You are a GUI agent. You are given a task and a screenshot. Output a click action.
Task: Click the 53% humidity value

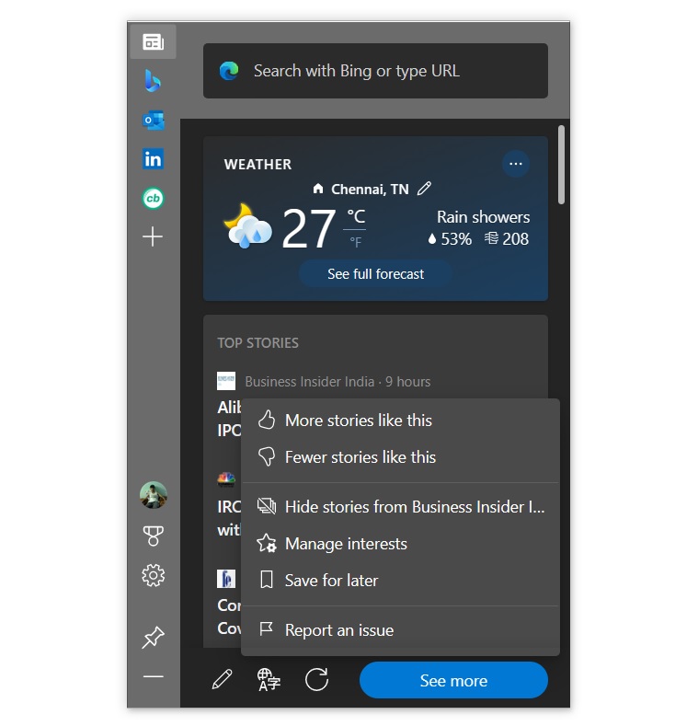(x=456, y=239)
